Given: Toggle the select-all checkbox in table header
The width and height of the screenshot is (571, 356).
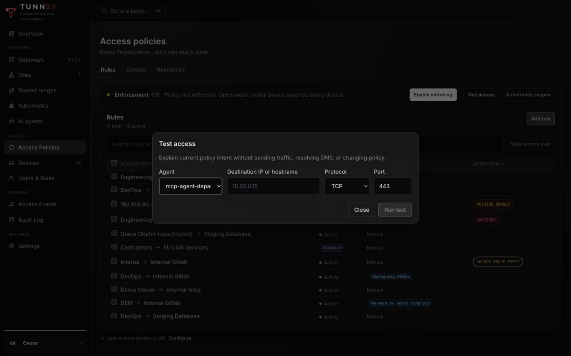Looking at the screenshot, I should pyautogui.click(x=114, y=163).
